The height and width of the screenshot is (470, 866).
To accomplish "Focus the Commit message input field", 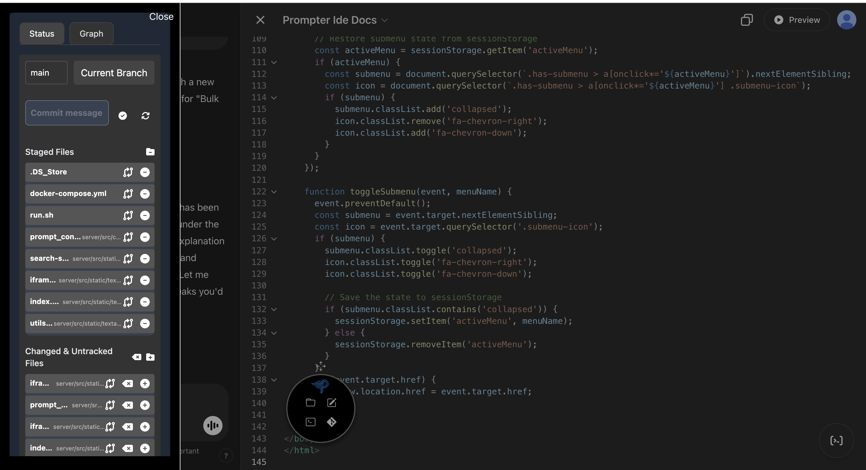I will click(66, 113).
